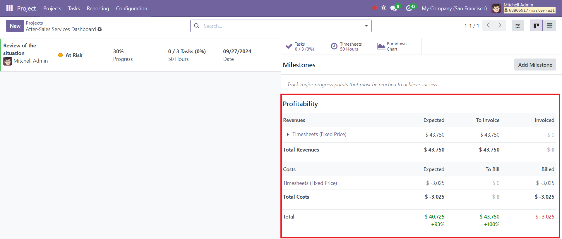Viewport: 562px width, 239px height.
Task: Click the Timesheets clock icon
Action: 334,46
